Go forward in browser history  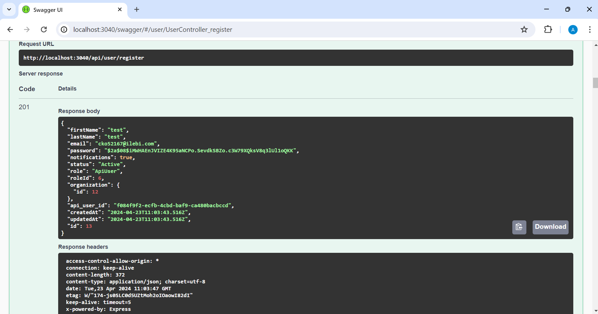[x=27, y=29]
